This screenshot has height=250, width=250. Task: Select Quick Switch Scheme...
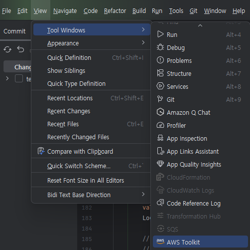click(91, 166)
